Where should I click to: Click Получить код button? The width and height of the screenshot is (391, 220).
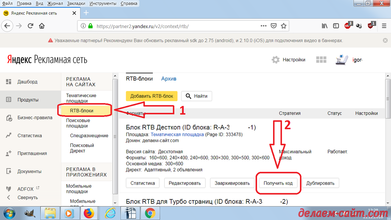coord(278,183)
